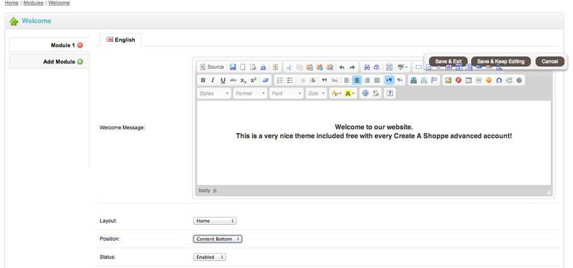Screen dimensions: 573x268
Task: Select Align Right
Action: (x=367, y=80)
